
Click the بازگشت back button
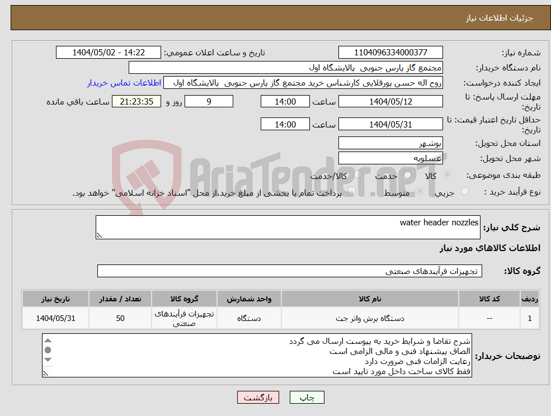point(258,397)
